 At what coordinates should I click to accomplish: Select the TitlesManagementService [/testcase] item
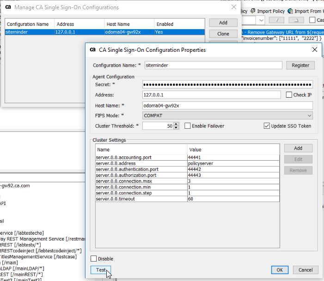38,257
